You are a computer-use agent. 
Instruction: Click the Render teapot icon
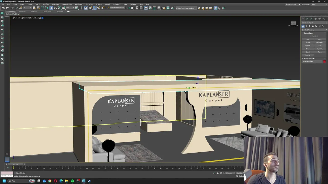[x=172, y=8]
